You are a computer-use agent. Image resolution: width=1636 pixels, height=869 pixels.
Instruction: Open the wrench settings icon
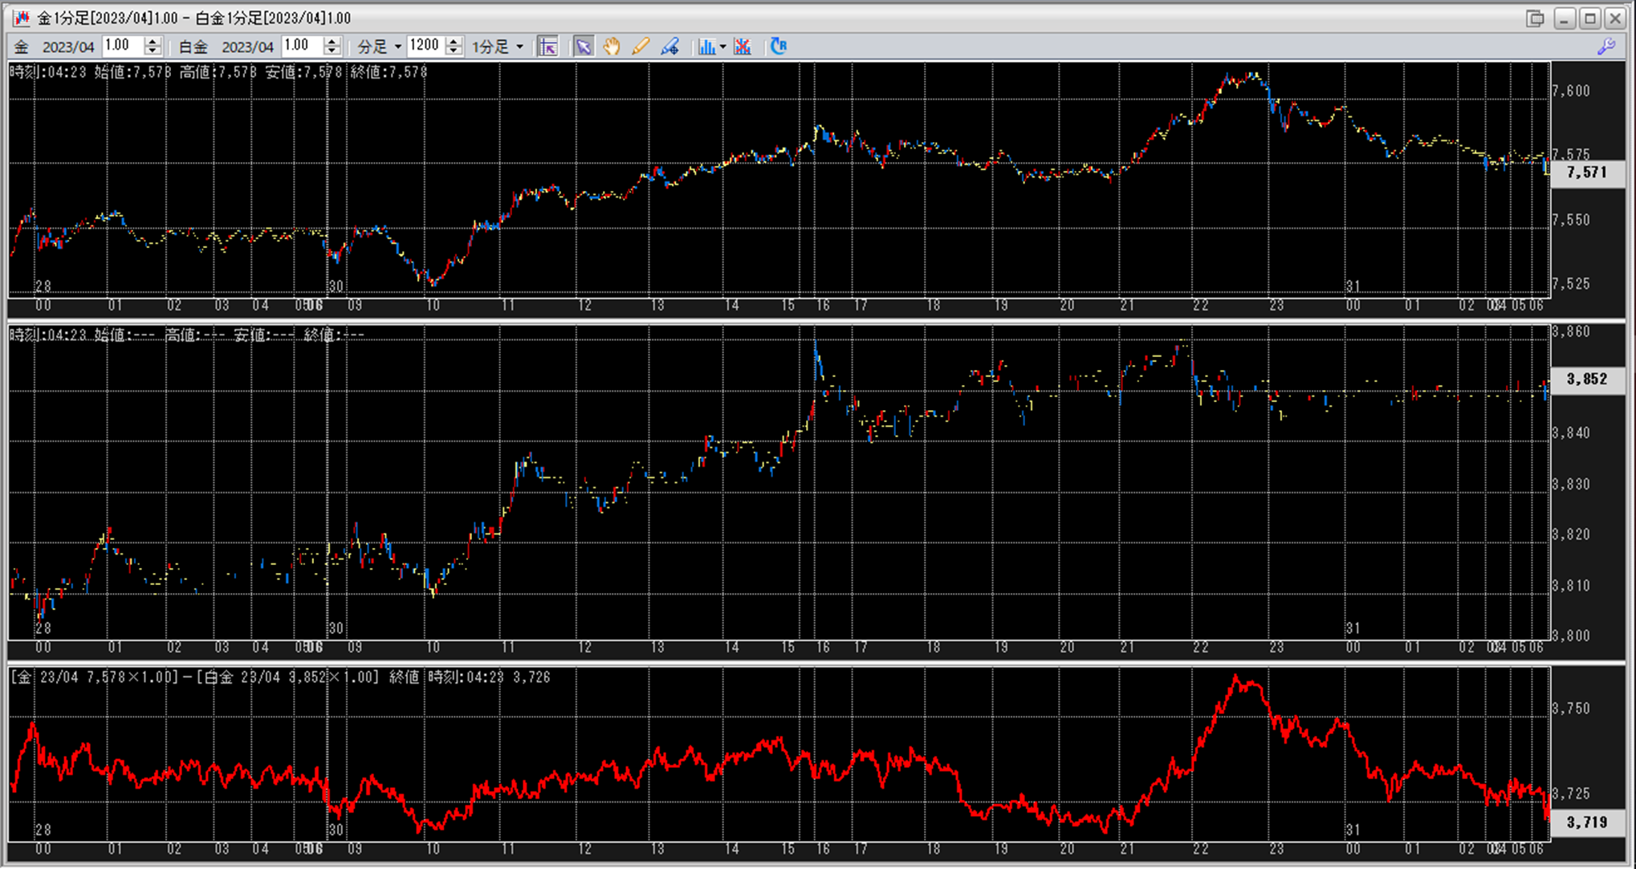pyautogui.click(x=1606, y=47)
